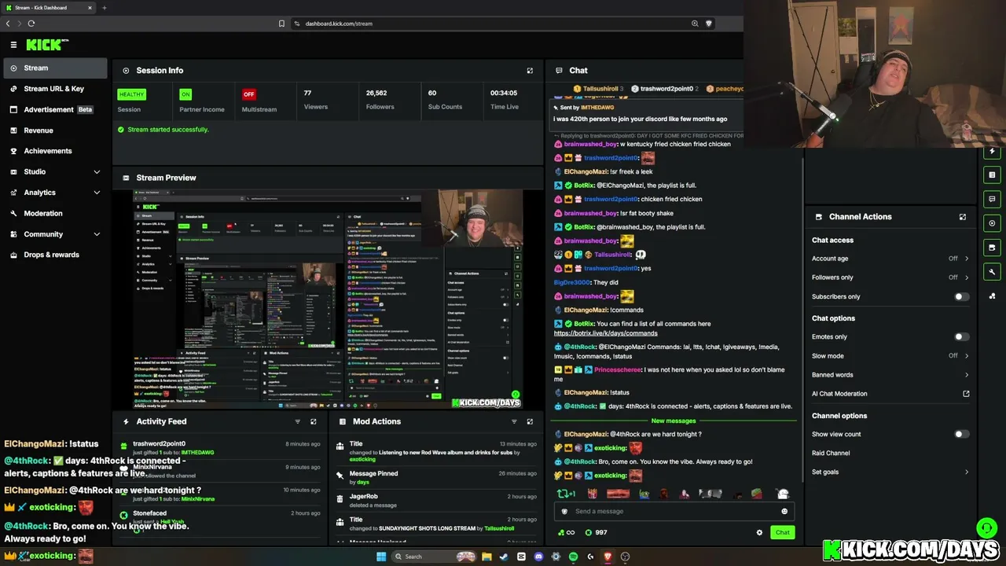The height and width of the screenshot is (566, 1006).
Task: Toggle the Emotes only switch
Action: click(x=961, y=336)
